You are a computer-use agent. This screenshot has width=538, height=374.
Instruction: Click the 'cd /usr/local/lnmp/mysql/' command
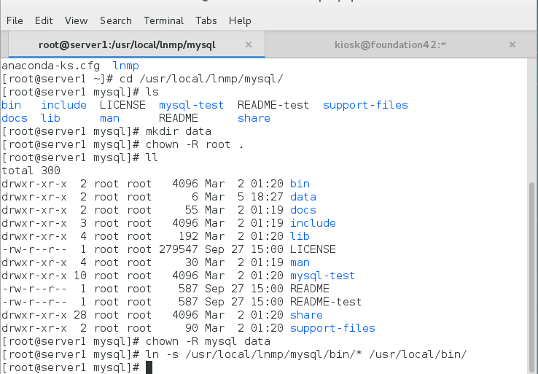pos(201,79)
